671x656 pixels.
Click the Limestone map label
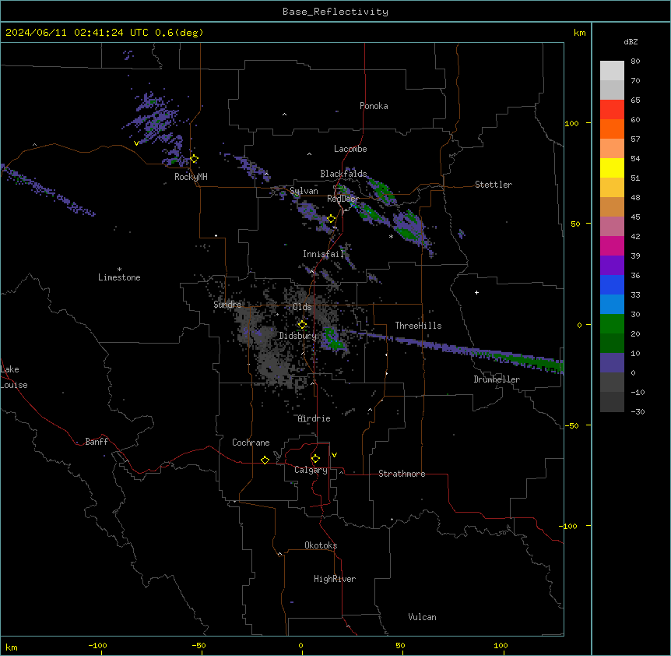pos(119,277)
